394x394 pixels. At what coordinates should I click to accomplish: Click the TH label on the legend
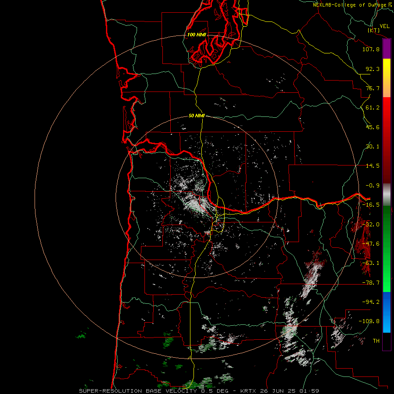tap(376, 341)
